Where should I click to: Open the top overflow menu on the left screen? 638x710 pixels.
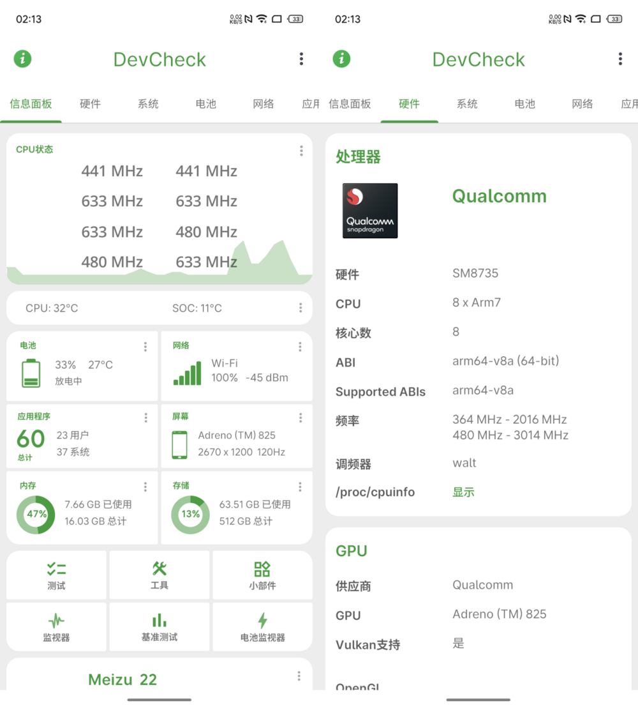[301, 59]
